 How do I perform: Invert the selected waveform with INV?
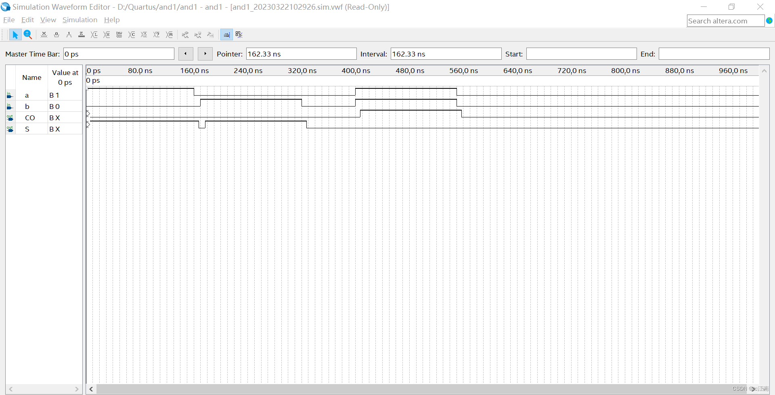point(119,35)
